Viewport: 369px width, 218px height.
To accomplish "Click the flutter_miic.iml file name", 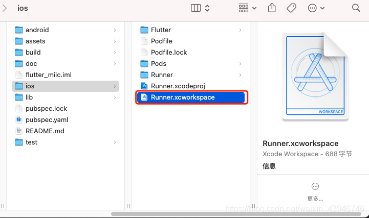I will click(49, 75).
